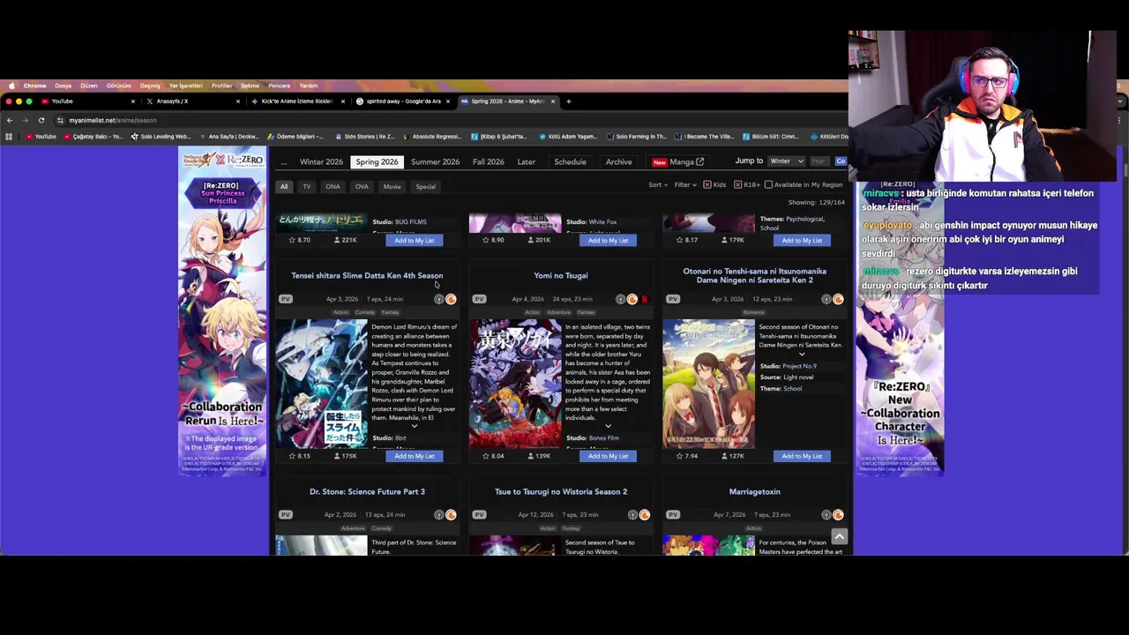Click the broadcast icon on Dr. Stone card
This screenshot has height=635, width=1129.
(438, 514)
